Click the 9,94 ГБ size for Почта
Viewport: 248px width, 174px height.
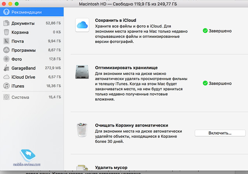coord(54,41)
